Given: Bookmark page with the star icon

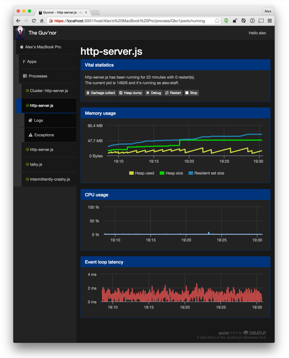Looking at the screenshot, I should coord(217,21).
